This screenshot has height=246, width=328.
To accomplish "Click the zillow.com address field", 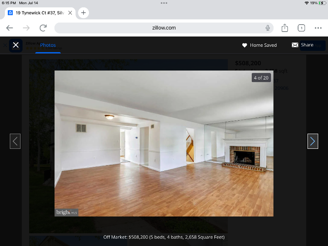I will tap(164, 28).
